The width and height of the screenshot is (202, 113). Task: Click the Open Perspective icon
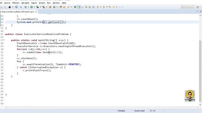pyautogui.click(x=198, y=7)
